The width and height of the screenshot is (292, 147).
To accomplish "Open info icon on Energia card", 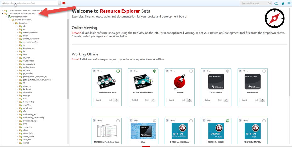I will click(191, 71).
